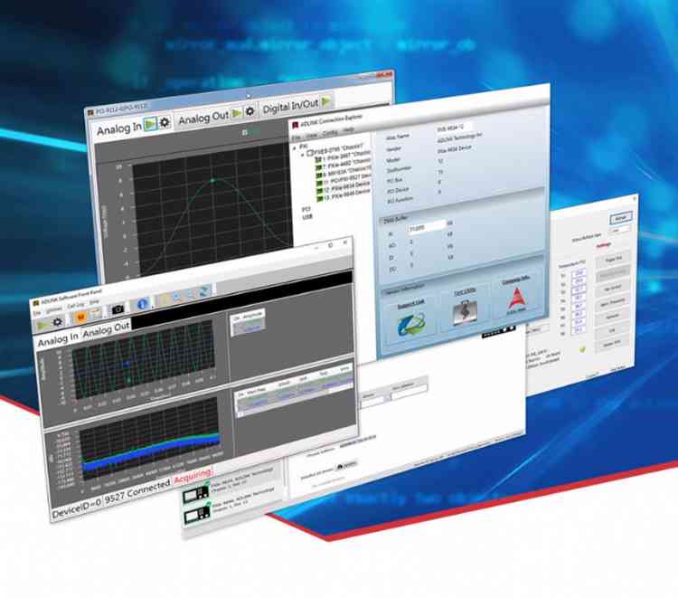
Task: Open gear settings next to Analog Out in back window
Action: (250, 111)
